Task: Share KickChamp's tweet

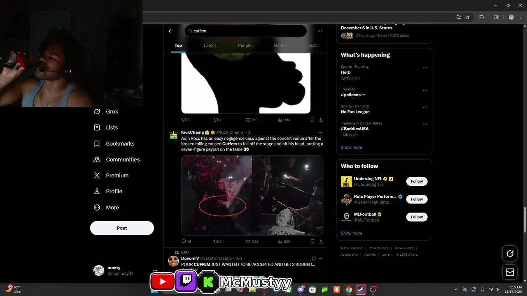Action: tap(321, 241)
